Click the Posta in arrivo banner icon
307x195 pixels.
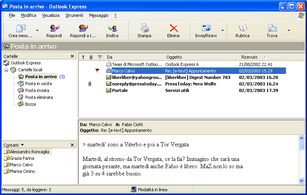click(x=6, y=46)
